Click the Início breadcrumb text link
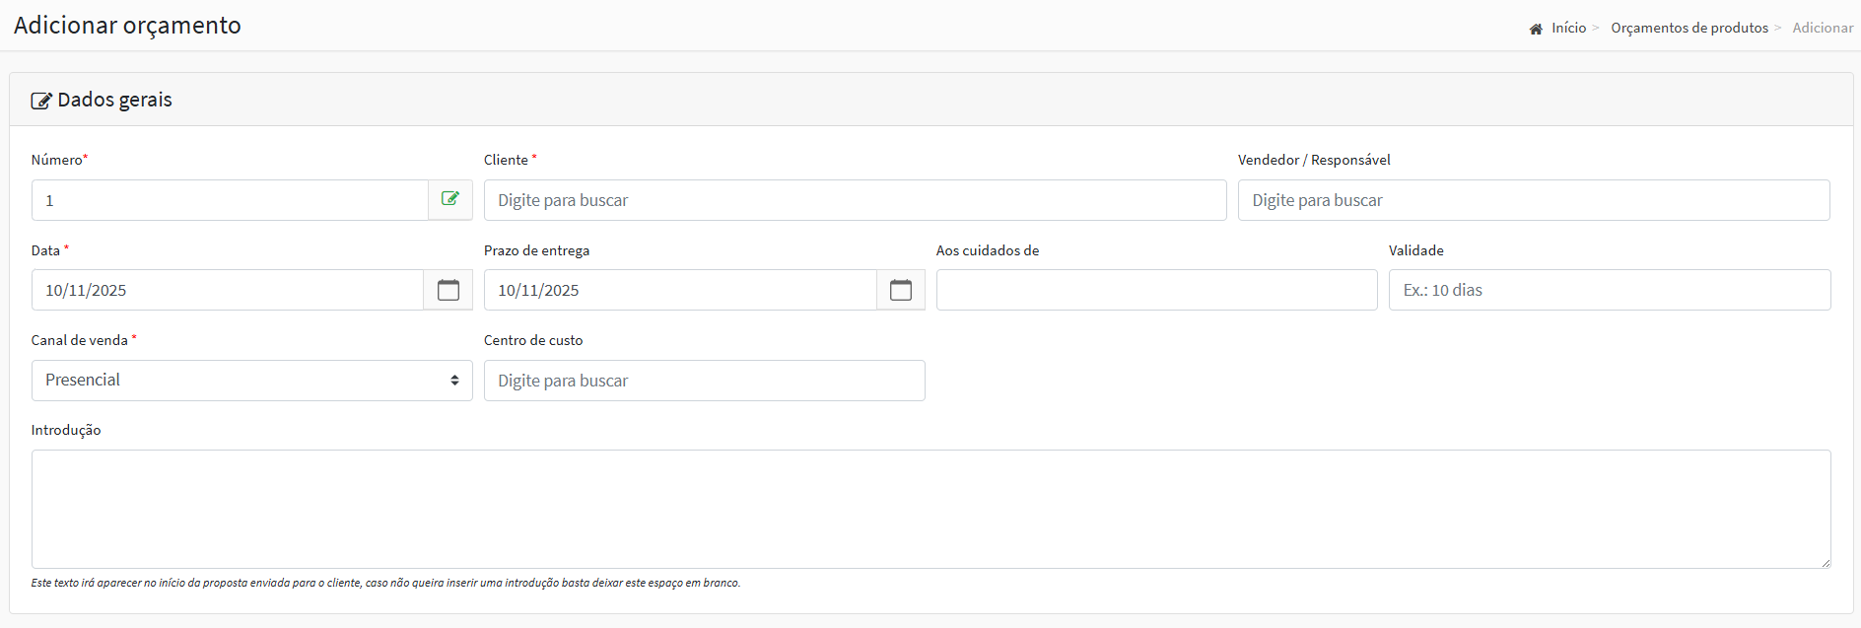 pyautogui.click(x=1568, y=28)
